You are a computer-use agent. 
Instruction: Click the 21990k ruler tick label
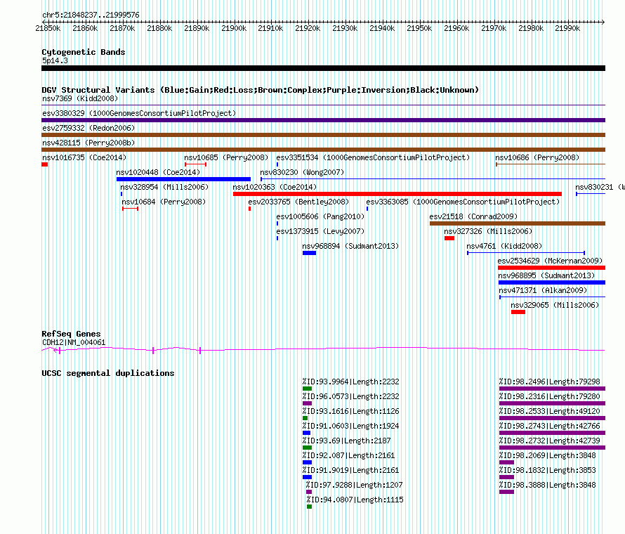[567, 28]
